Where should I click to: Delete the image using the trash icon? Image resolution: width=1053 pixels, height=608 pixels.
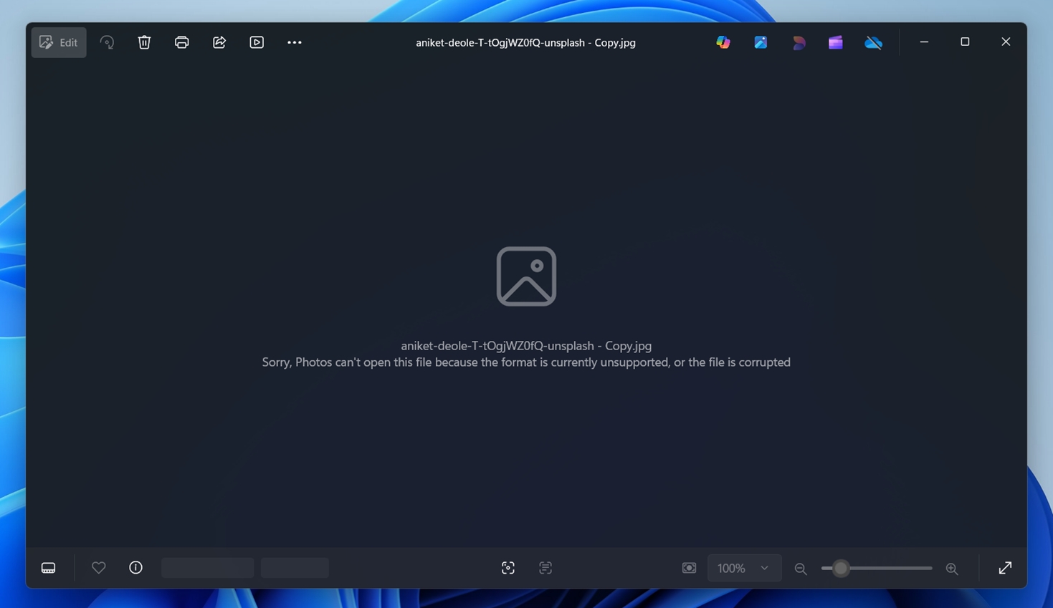(144, 42)
